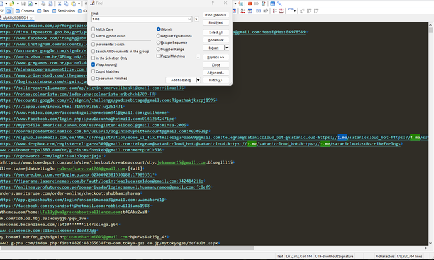
Task: Open the Advanced... settings button
Action: [216, 73]
